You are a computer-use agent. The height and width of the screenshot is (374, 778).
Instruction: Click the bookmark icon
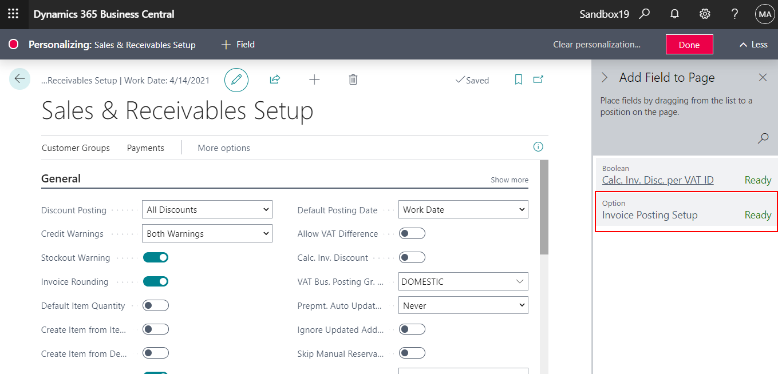[519, 80]
